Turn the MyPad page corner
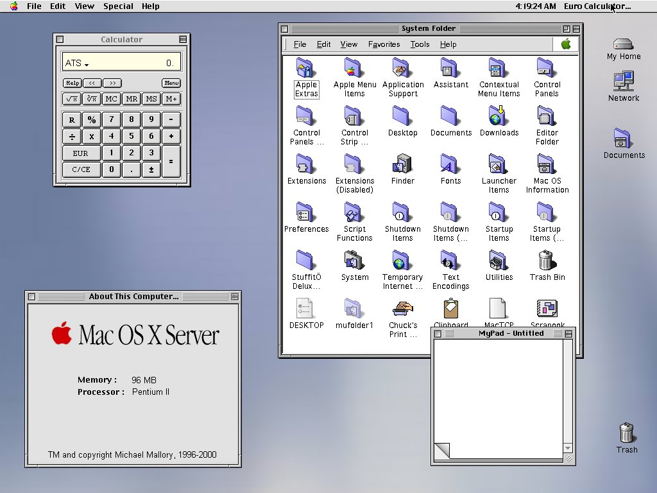 pyautogui.click(x=441, y=450)
